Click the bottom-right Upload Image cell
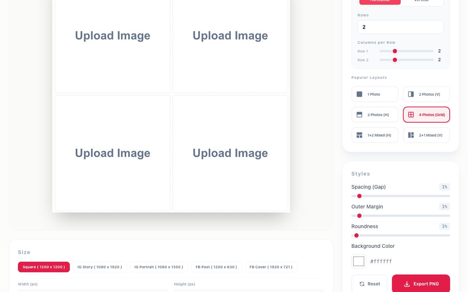Viewport: 468px width, 292px height. (230, 153)
